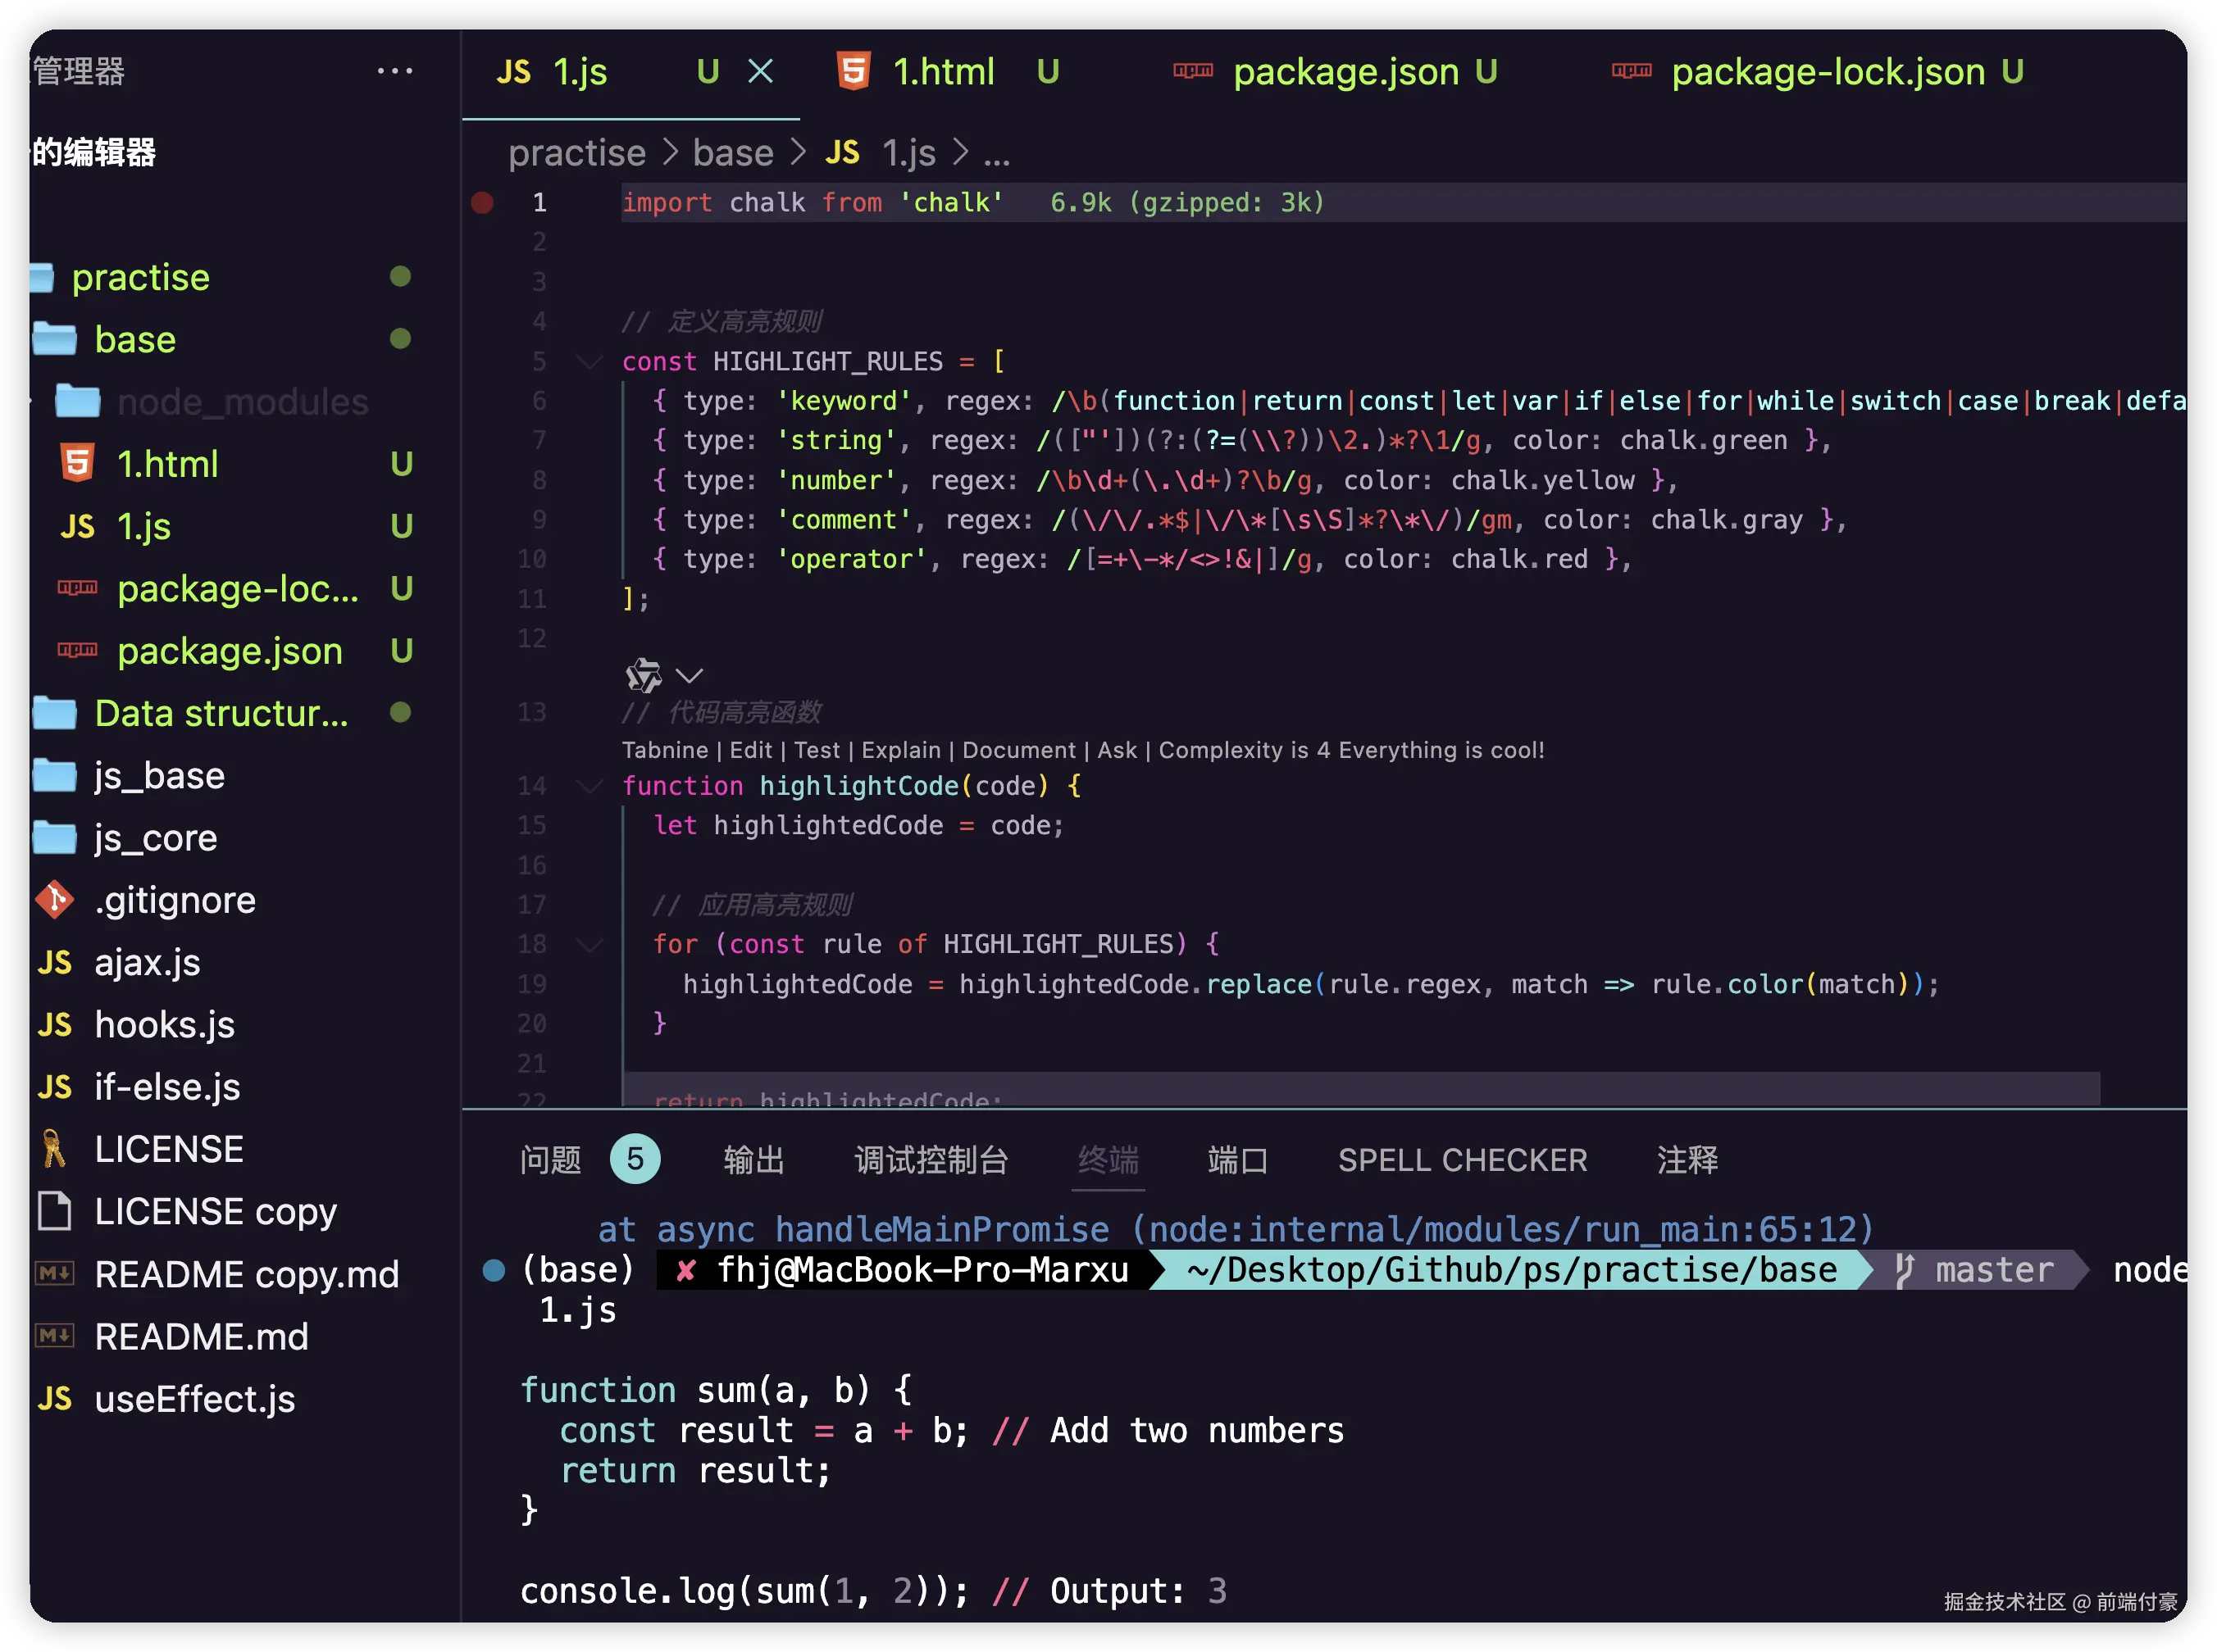Click the README.md markdown icon

(x=54, y=1336)
